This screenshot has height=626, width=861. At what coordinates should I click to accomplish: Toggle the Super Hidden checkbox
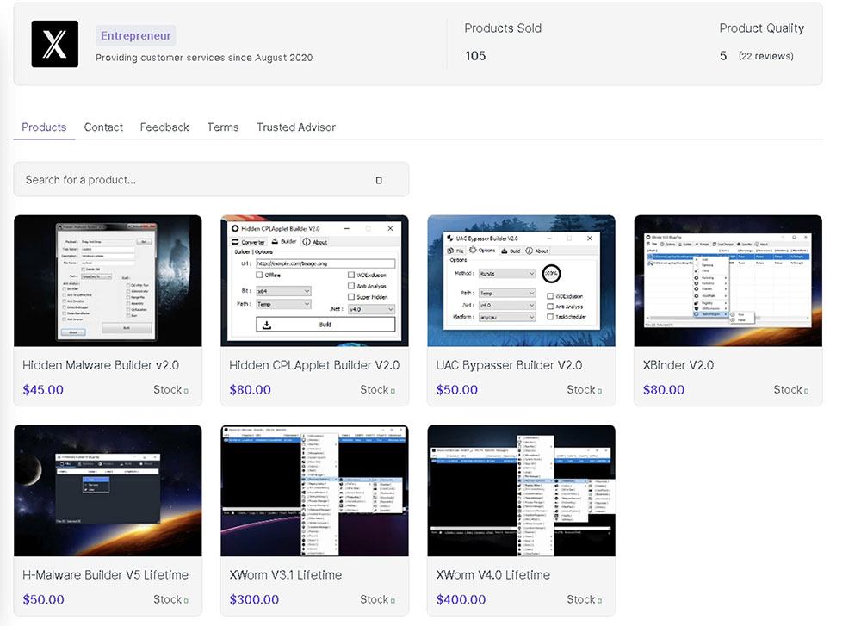click(351, 297)
